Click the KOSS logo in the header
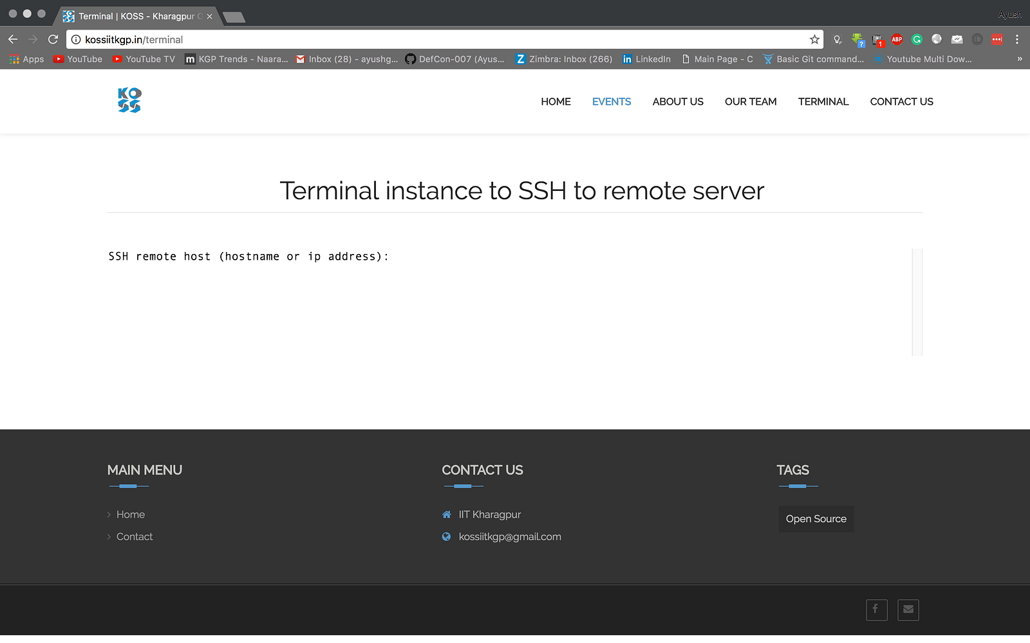1030x643 pixels. 129,100
